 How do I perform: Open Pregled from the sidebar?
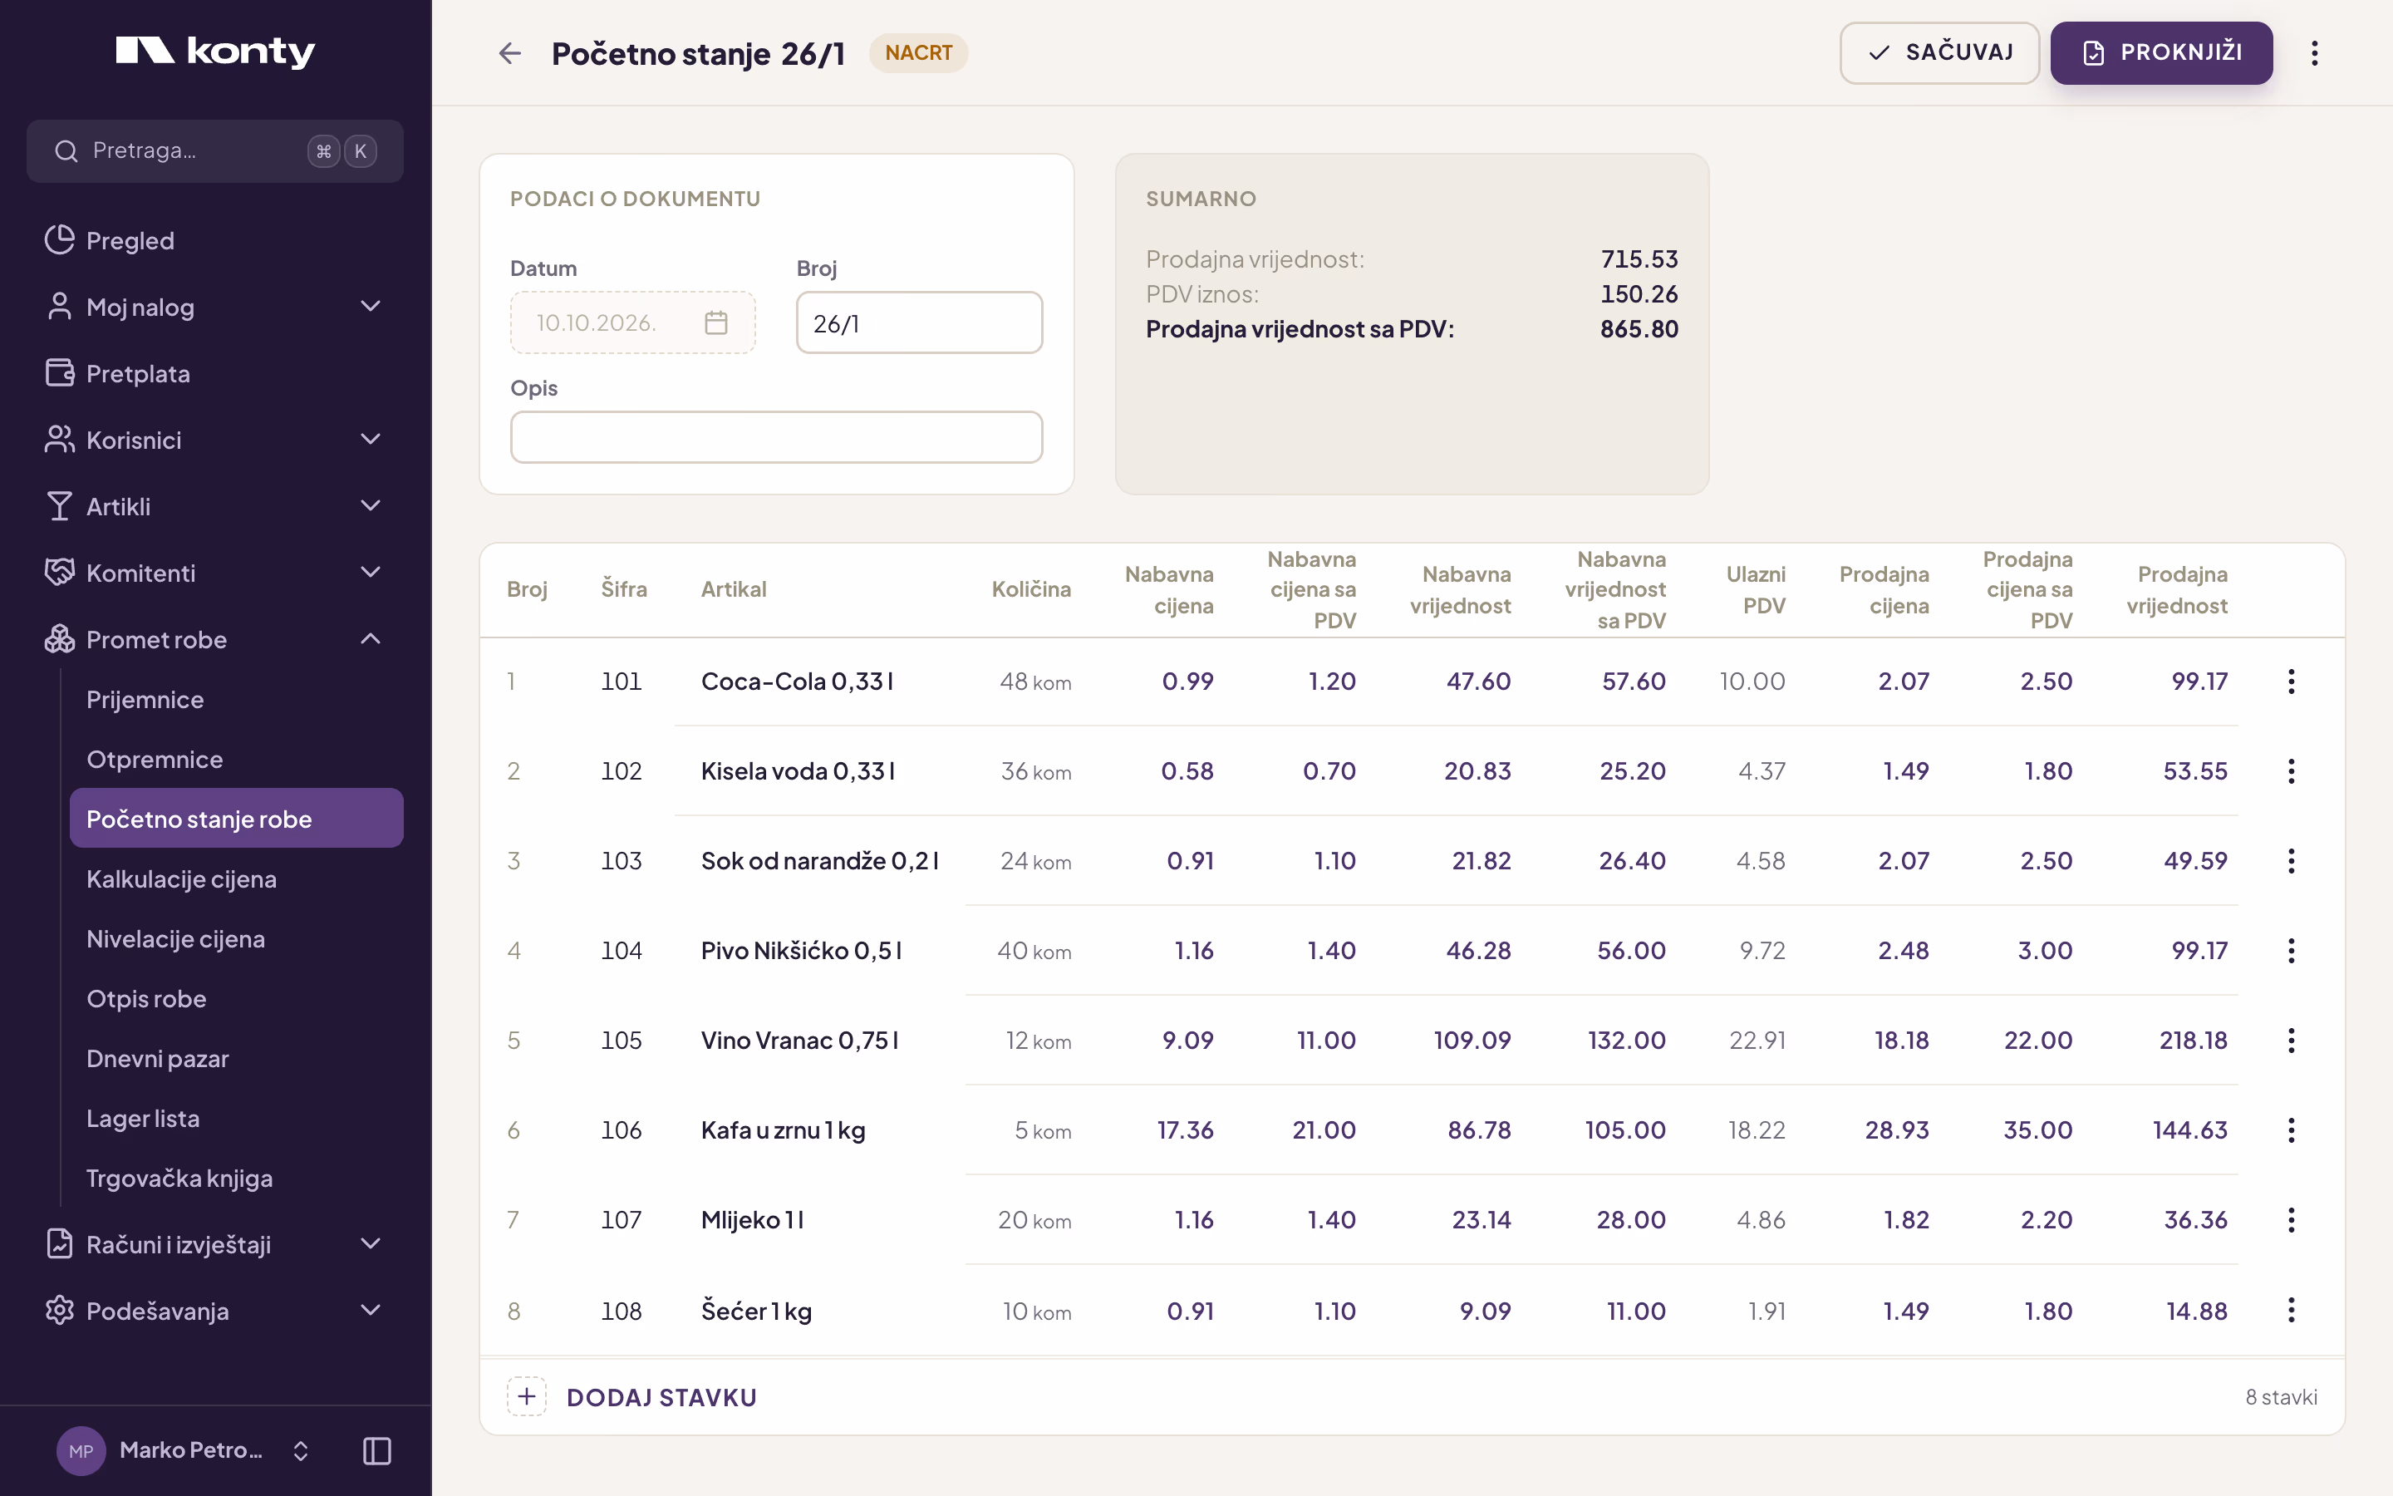[214, 240]
